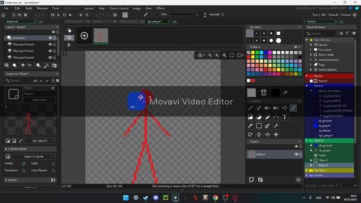Select the Arc curve tool in the Toolbox
This screenshot has width=361, height=203.
[x=276, y=117]
